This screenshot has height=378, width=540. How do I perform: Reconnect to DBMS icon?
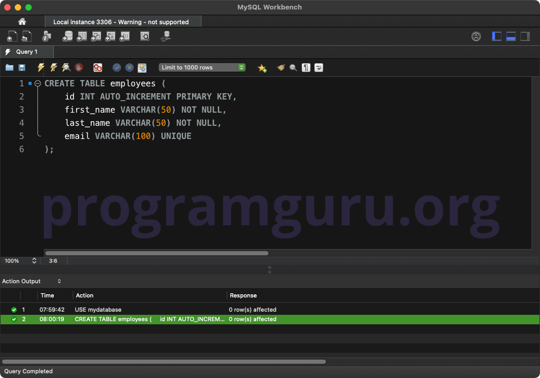point(166,36)
